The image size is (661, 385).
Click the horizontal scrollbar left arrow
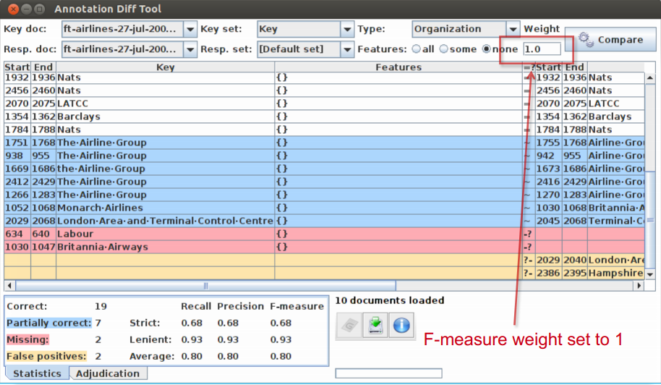(x=9, y=285)
